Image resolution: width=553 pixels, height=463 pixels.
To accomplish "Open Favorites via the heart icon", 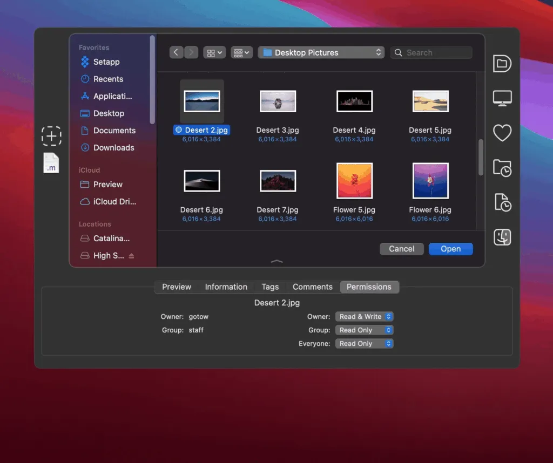I will (502, 133).
